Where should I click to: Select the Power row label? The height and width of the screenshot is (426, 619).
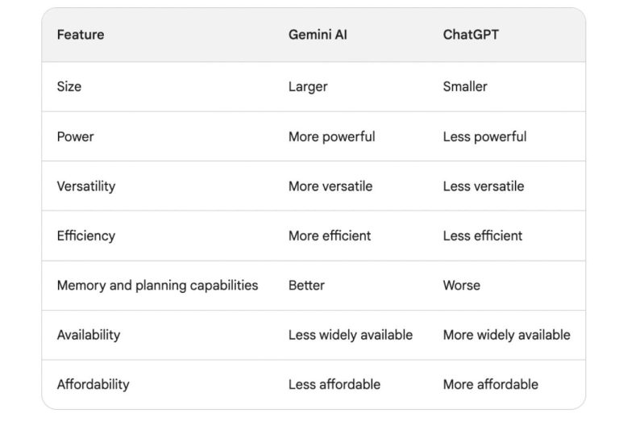click(76, 136)
